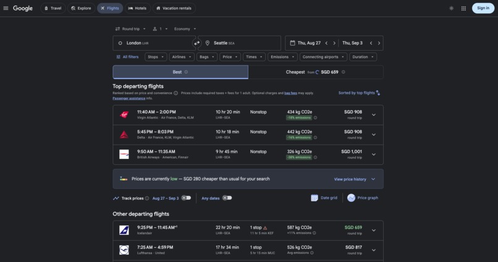Screen dimensions: 498x262
Task: Open the Passenger assistance link
Action: tap(129, 98)
